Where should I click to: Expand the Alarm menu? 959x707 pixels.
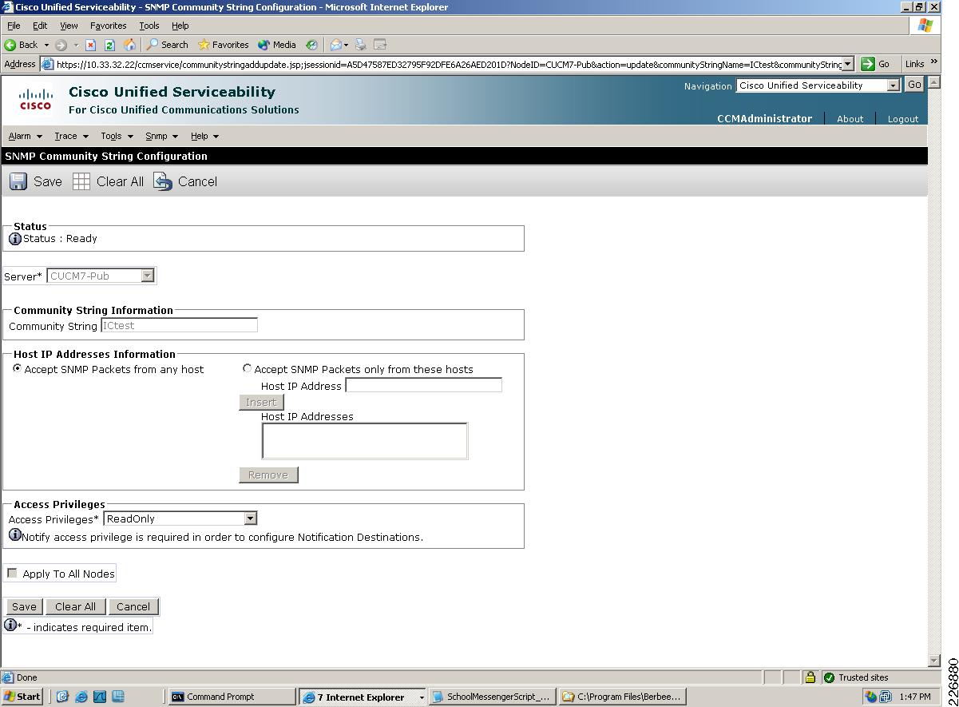(25, 136)
